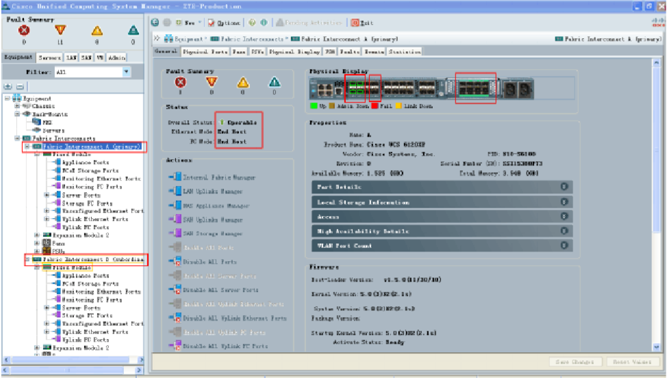This screenshot has height=378, width=667.
Task: Collapse the Equipment root tree node
Action: [x=8, y=98]
